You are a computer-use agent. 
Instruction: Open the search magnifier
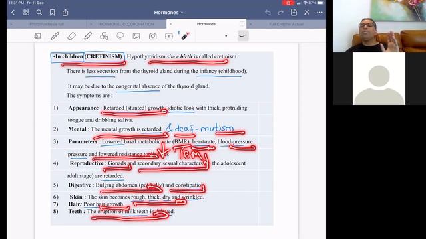39,13
